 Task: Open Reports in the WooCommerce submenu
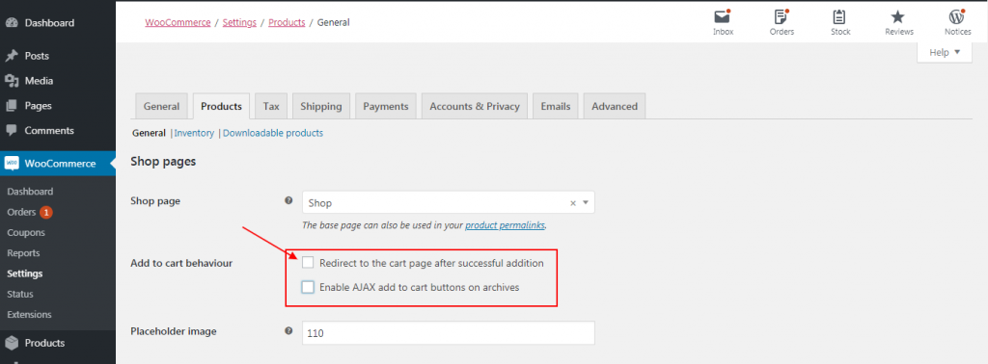tap(23, 253)
